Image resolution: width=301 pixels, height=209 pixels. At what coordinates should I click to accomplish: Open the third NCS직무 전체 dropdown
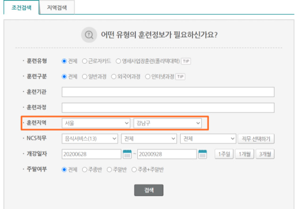[x=208, y=139]
